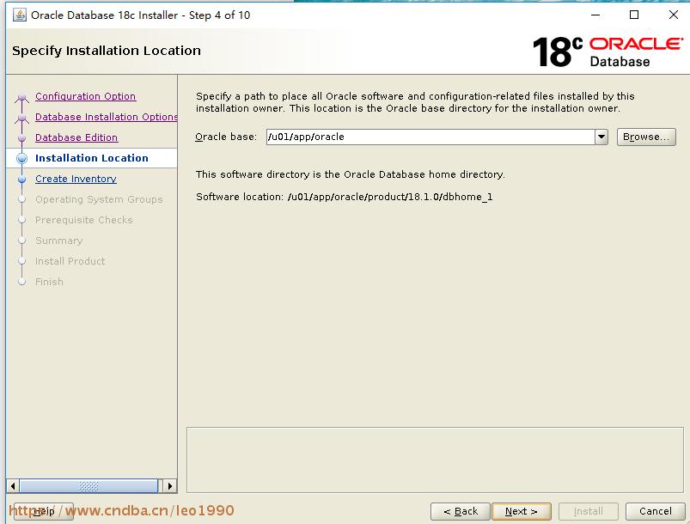Image resolution: width=690 pixels, height=524 pixels.
Task: Go to the Configuration Option step
Action: coord(85,96)
